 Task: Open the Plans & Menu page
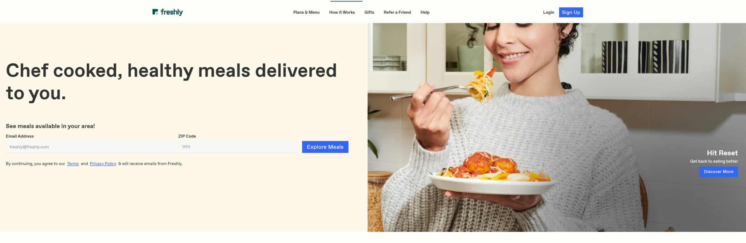[306, 12]
